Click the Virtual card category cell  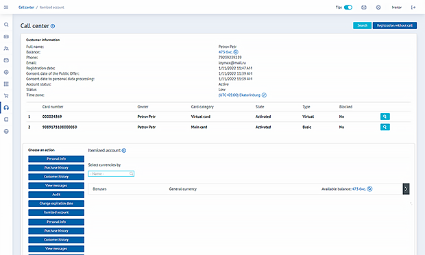point(201,117)
